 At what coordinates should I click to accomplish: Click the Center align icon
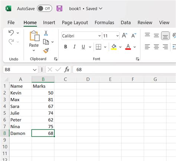156,47
